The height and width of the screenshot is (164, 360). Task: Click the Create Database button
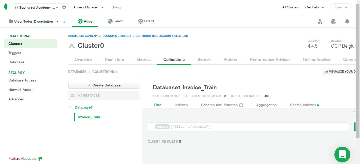[x=104, y=85]
